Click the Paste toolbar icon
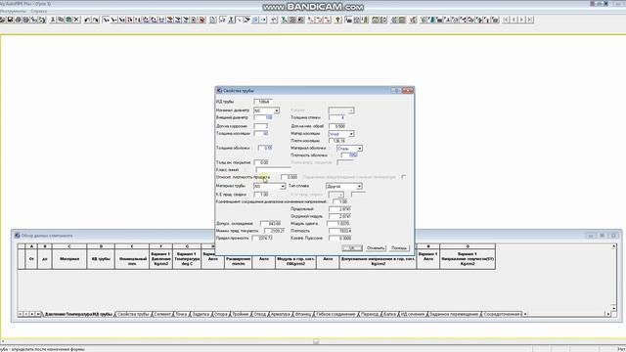The height and width of the screenshot is (352, 626). coord(68,20)
